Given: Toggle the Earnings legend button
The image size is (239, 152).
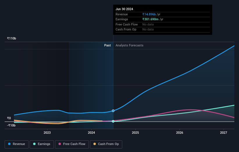Looking at the screenshot, I should coord(42,144).
